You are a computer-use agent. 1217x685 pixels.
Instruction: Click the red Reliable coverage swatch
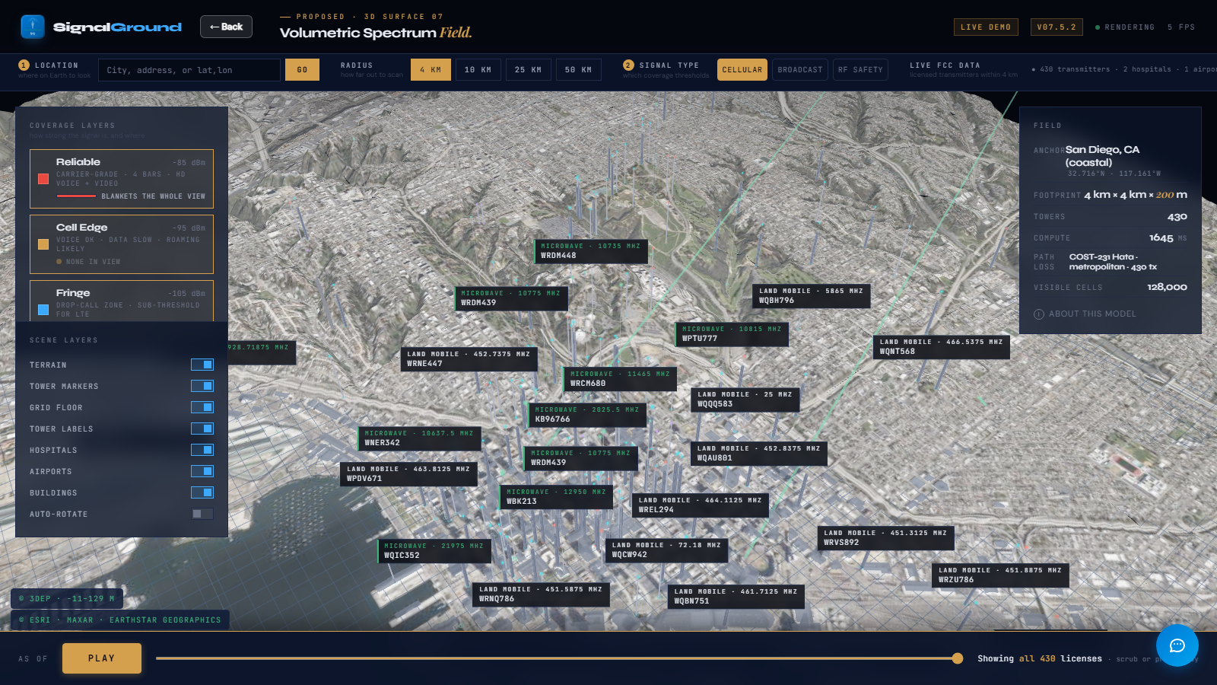(x=43, y=179)
